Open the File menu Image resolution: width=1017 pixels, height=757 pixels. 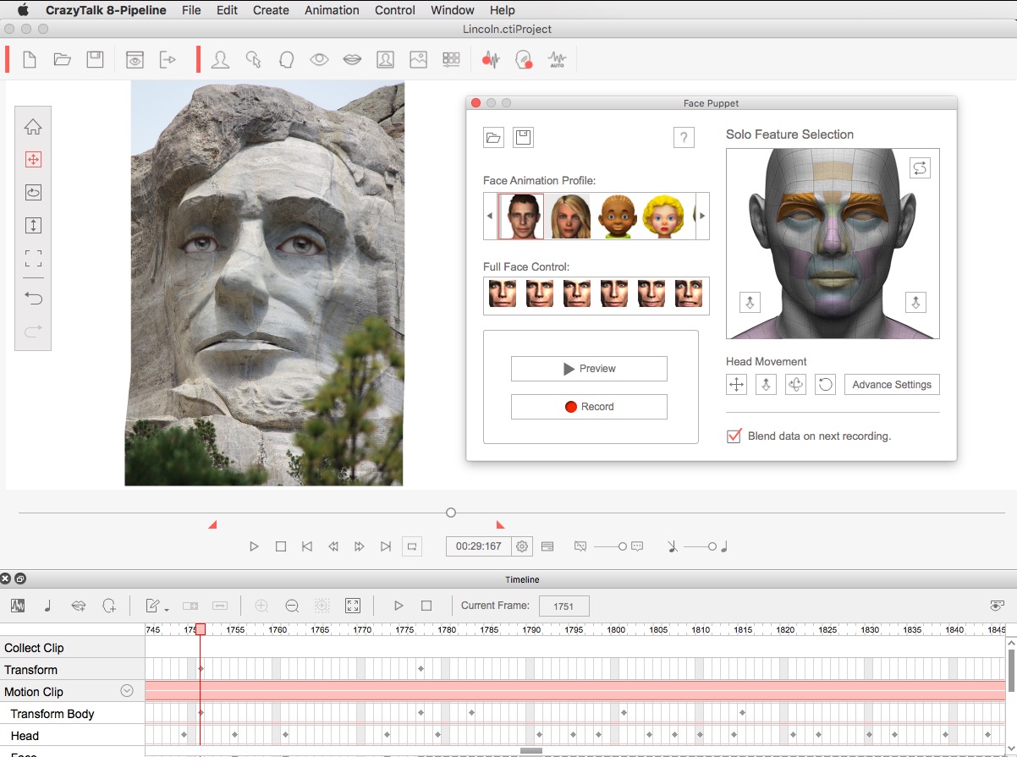pos(191,10)
